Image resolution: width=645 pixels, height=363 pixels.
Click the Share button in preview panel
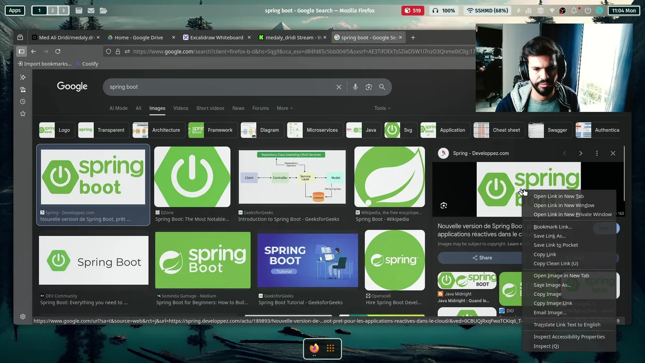(x=482, y=258)
